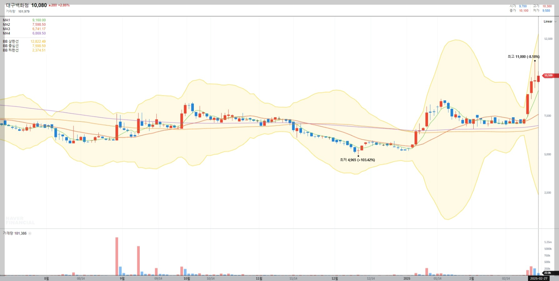Click the 최고 11,000 (-8.18%) annotation

point(524,57)
